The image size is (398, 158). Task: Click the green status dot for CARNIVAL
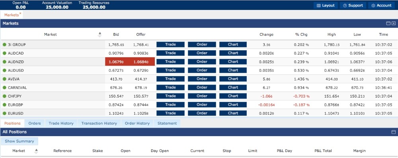point(4,88)
